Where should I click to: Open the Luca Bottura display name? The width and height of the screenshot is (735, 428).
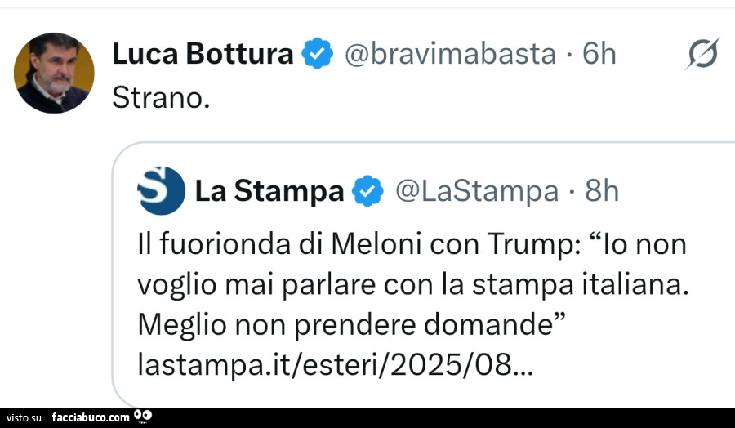[x=203, y=54]
